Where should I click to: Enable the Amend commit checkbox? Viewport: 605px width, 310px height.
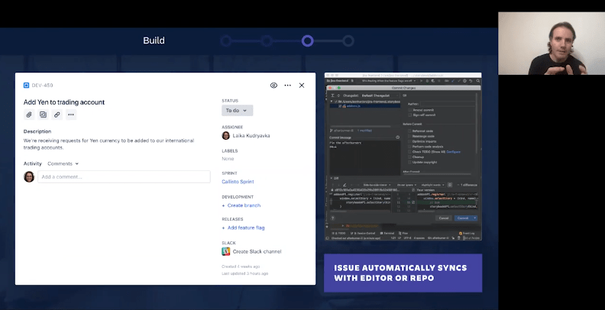click(x=409, y=109)
